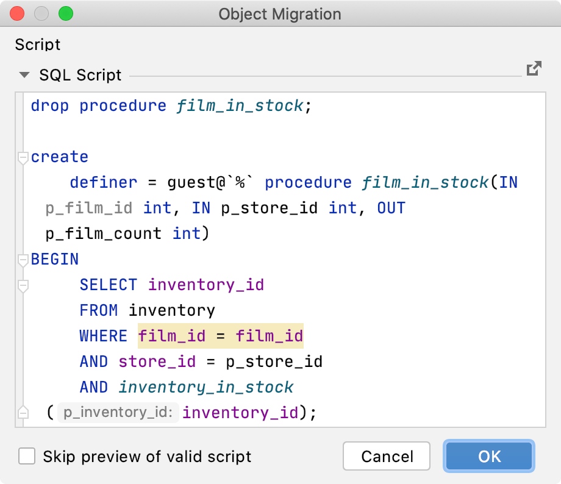Confirm the migration with OK
Image resolution: width=561 pixels, height=484 pixels.
tap(488, 456)
